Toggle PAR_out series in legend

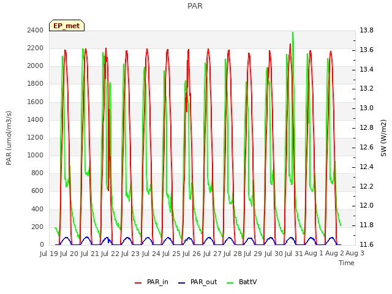coord(197,282)
